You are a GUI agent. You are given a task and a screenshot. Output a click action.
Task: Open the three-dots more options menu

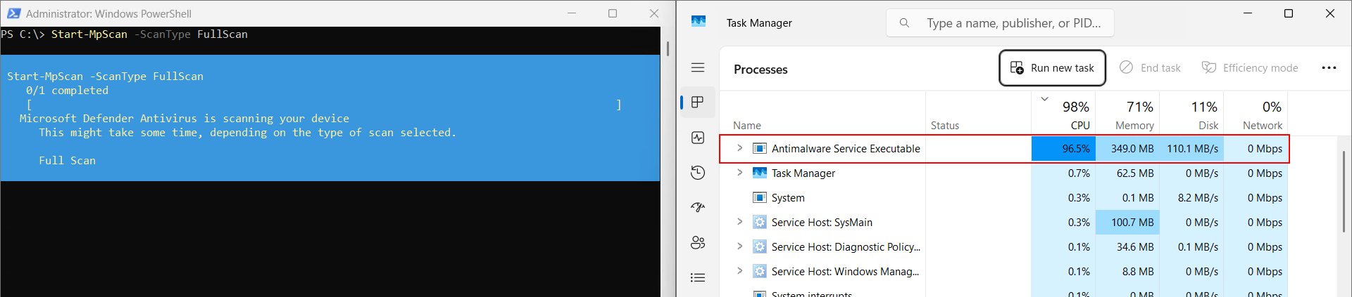coord(1329,68)
